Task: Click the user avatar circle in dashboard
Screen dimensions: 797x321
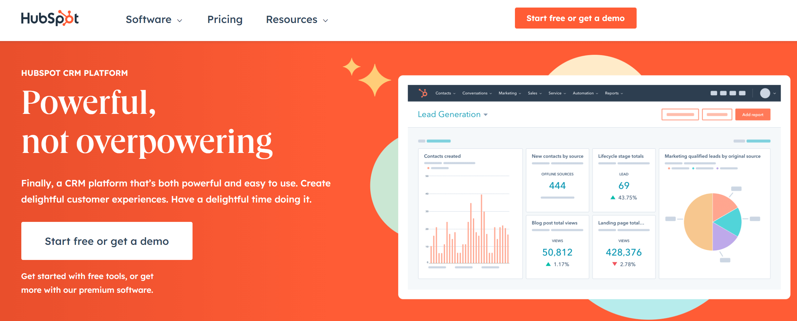Action: pos(765,93)
